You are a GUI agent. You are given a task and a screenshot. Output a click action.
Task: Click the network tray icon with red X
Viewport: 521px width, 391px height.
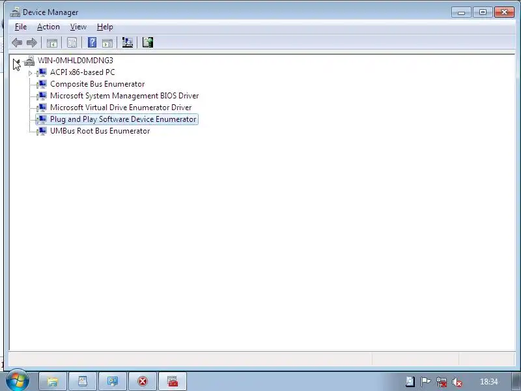(x=442, y=382)
